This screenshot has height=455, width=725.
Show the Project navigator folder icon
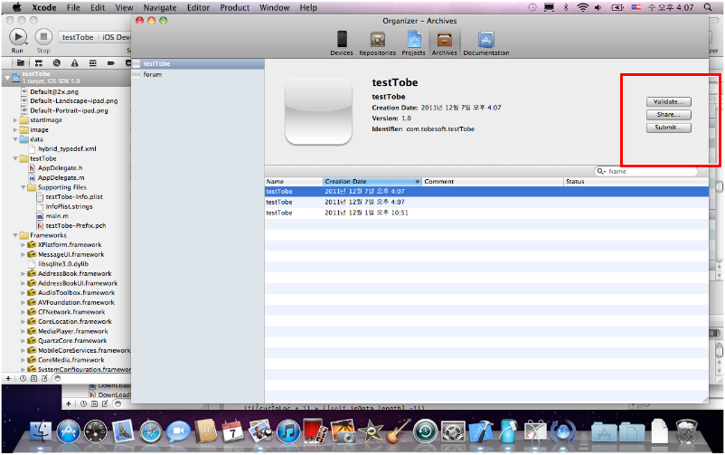point(21,63)
